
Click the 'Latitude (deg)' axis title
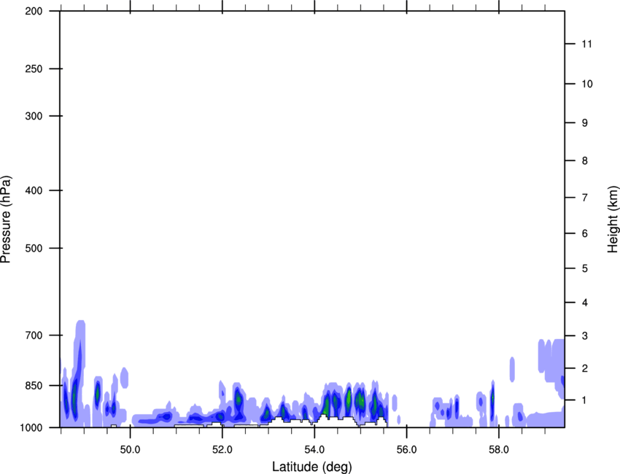[311, 467]
